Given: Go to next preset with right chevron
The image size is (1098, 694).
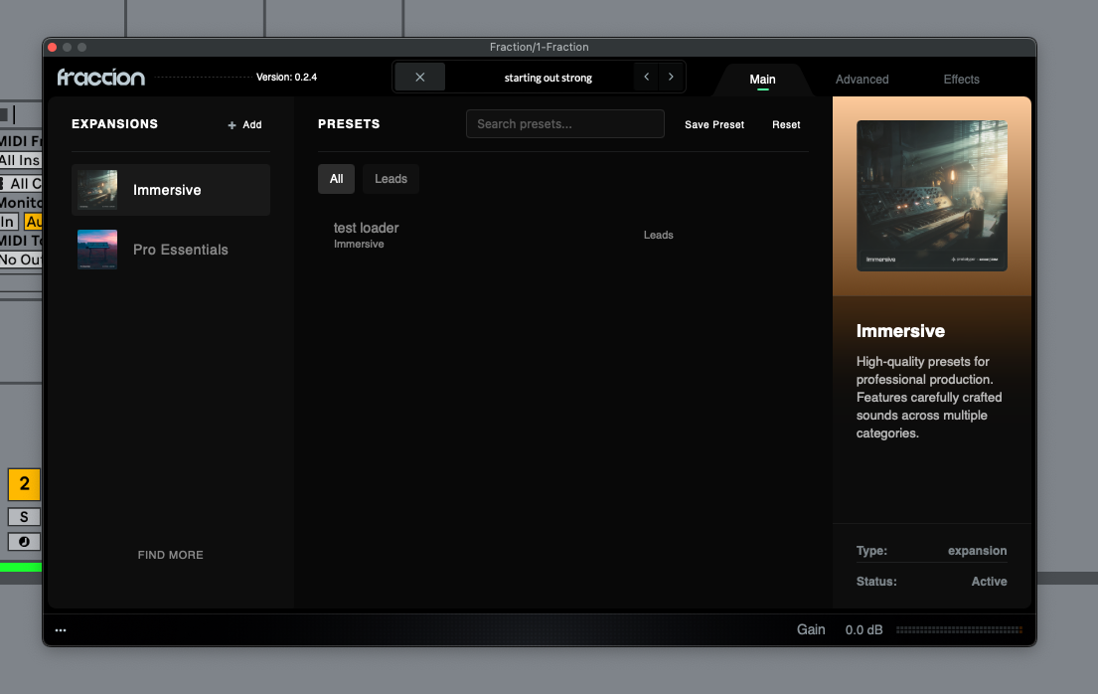Looking at the screenshot, I should click(671, 78).
